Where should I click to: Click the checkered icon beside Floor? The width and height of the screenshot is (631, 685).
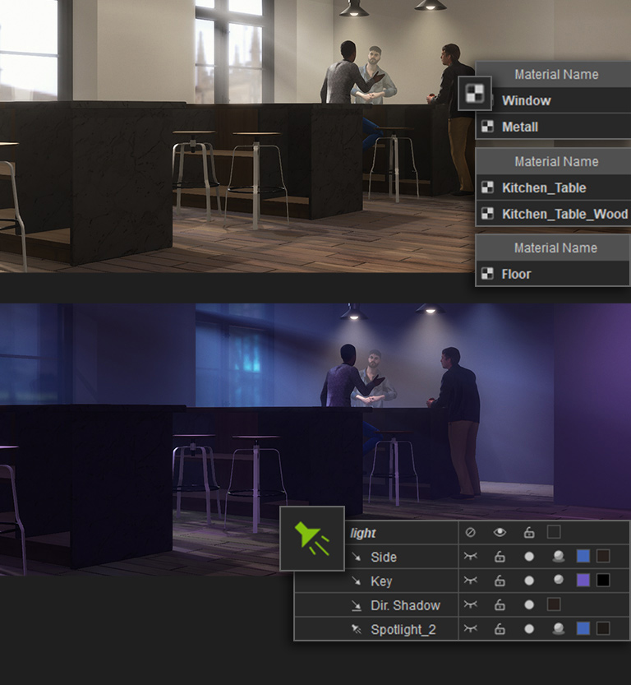point(487,274)
